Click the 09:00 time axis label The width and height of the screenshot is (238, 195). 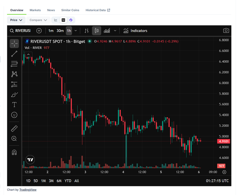(x=213, y=172)
